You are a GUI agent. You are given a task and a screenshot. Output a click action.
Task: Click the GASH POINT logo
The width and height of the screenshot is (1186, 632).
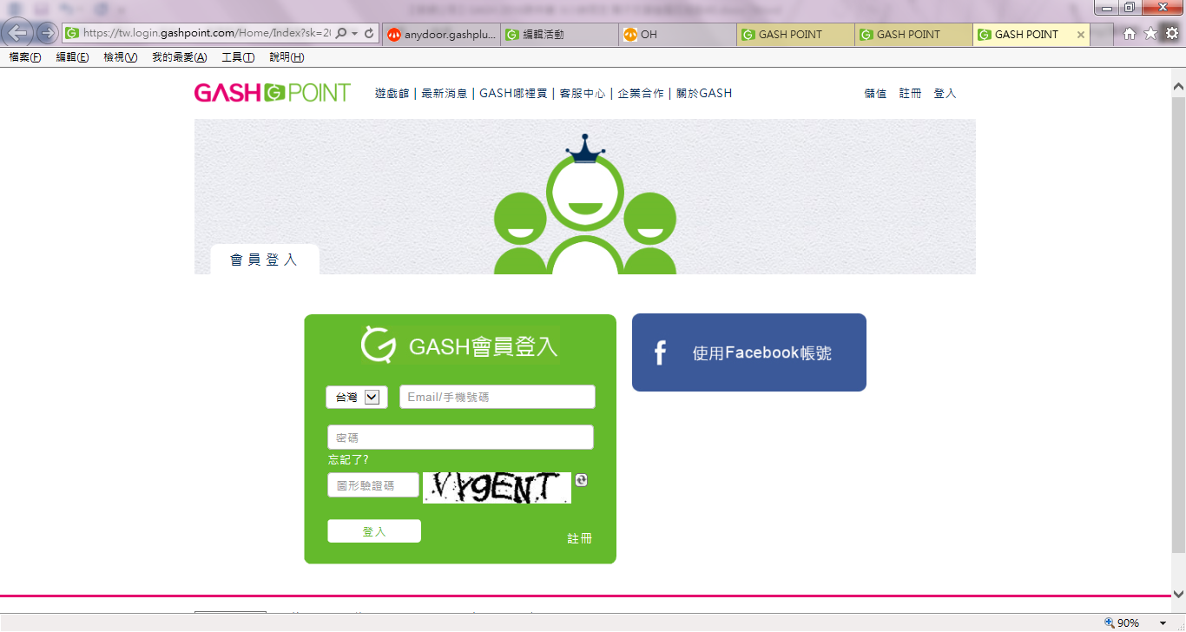272,92
